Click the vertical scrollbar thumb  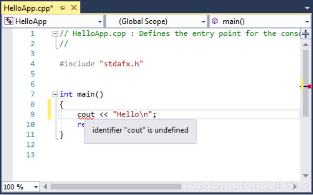(x=305, y=83)
